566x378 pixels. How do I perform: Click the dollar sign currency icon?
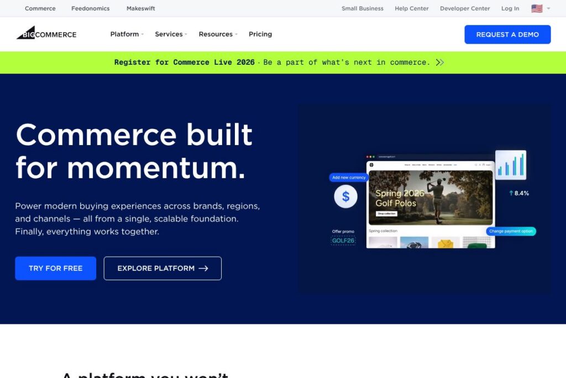point(346,196)
